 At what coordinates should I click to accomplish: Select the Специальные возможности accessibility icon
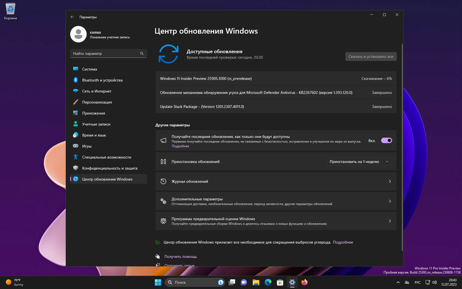point(76,157)
